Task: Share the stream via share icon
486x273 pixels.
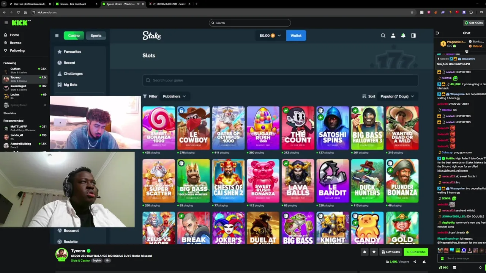Action: (x=415, y=262)
